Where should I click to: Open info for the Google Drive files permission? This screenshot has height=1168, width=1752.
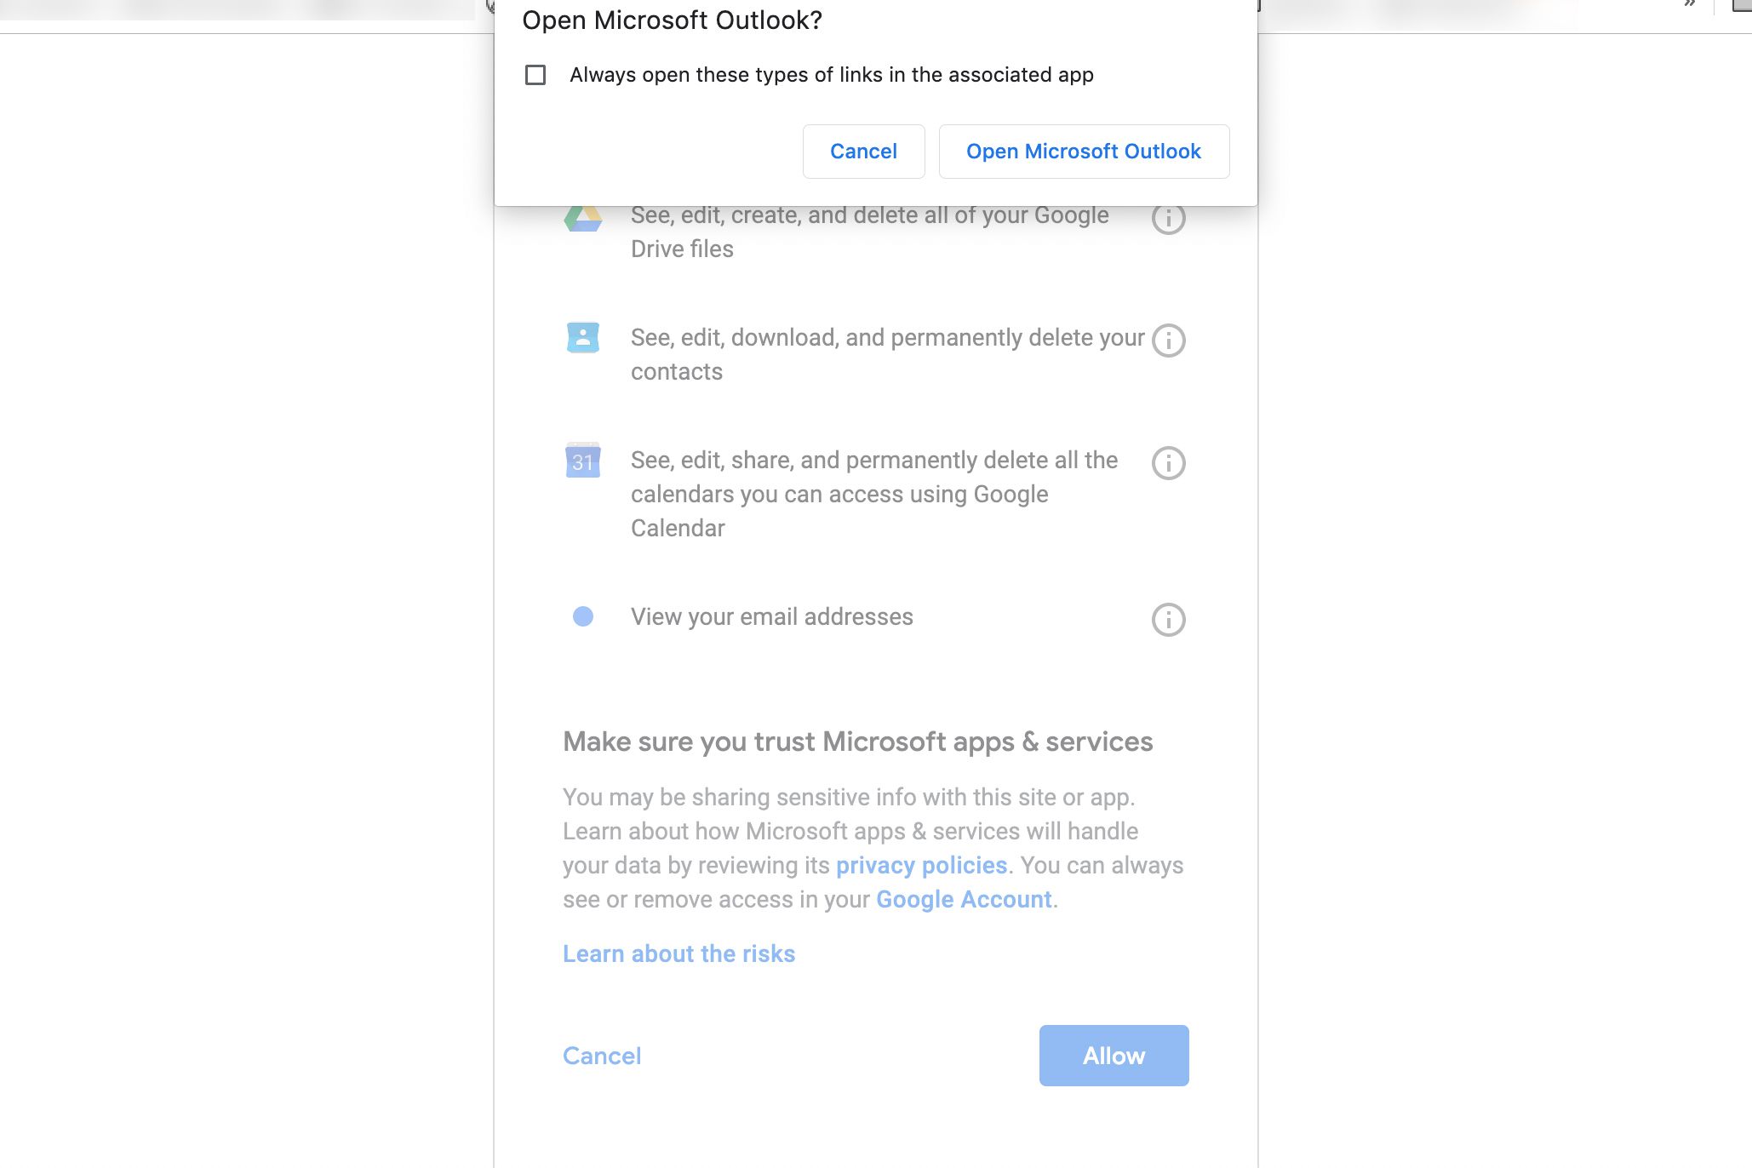[x=1168, y=218]
